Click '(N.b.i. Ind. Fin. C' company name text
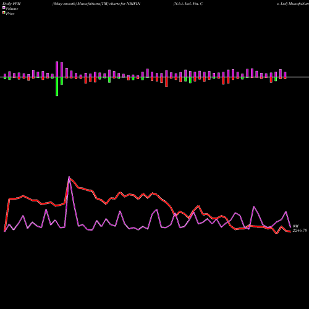The width and height of the screenshot is (309, 309). click(x=188, y=4)
